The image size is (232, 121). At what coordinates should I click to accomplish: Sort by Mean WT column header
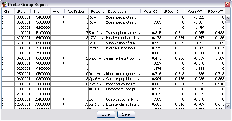[195, 12]
